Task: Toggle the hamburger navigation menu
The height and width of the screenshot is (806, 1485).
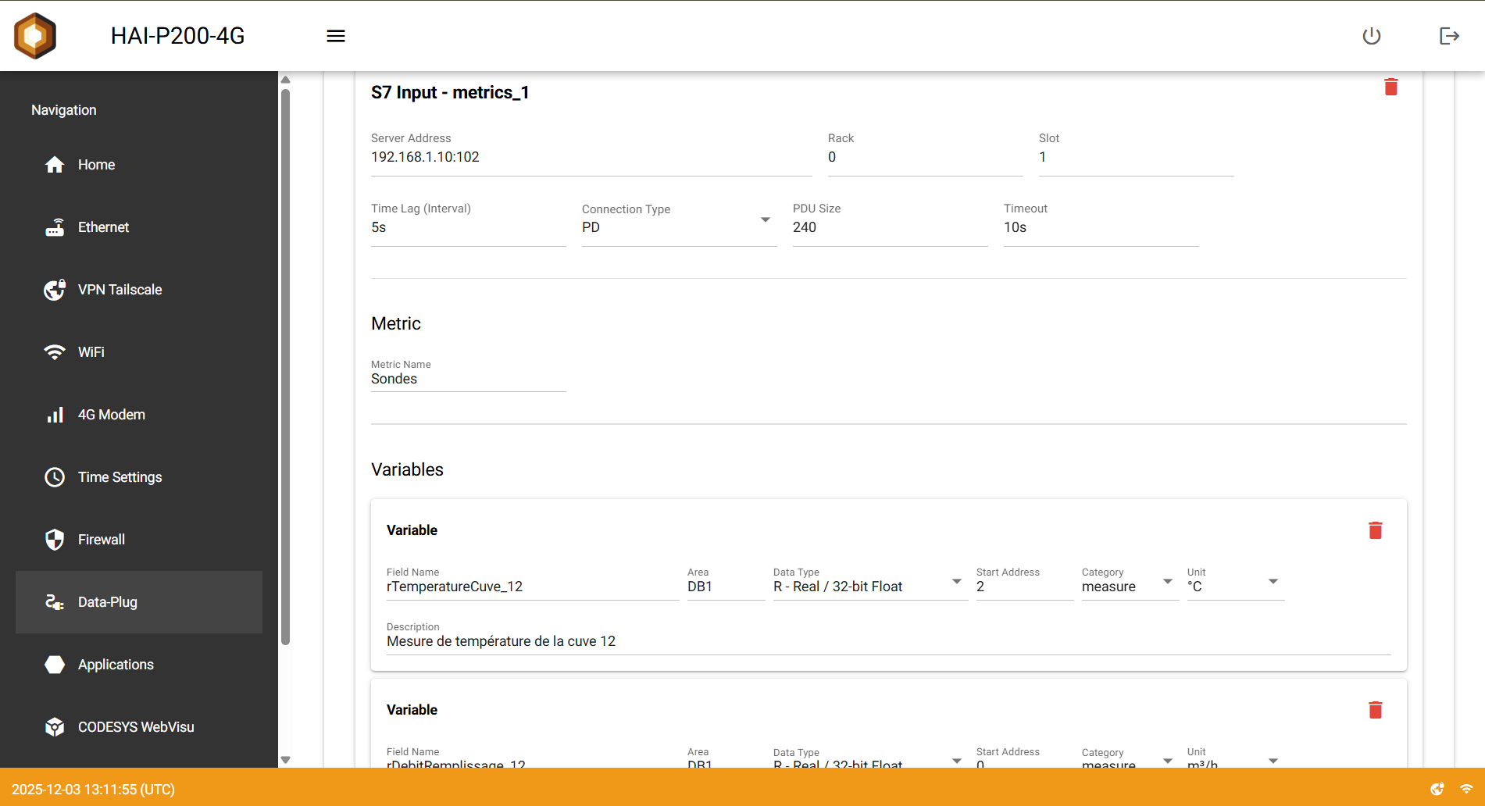Action: pos(336,35)
